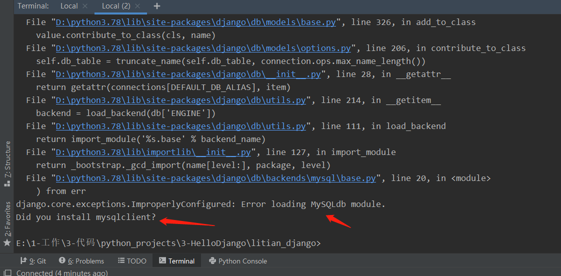The height and width of the screenshot is (276, 561).
Task: Select the Terminal tool window tab
Action: [176, 261]
